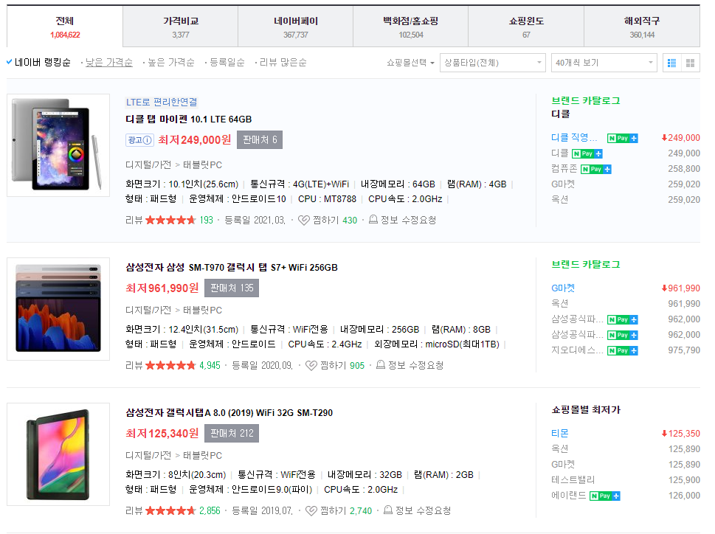This screenshot has height=534, width=715.
Task: Click LTE로 편리한연결 tag
Action: click(x=162, y=102)
